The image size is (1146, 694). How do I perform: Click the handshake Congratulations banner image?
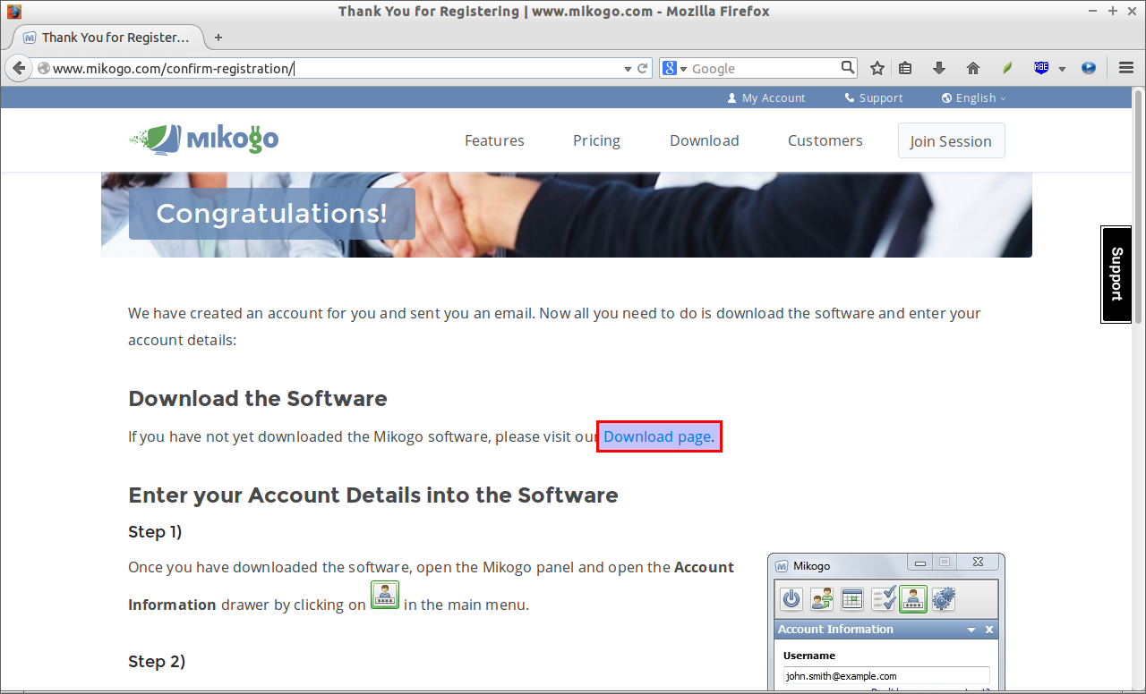567,215
